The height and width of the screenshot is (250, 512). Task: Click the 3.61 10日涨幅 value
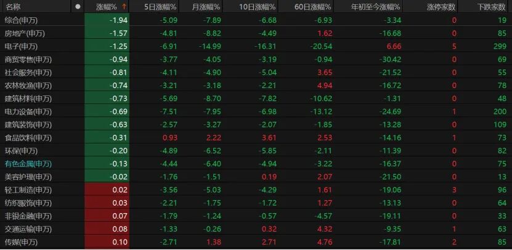(269, 138)
